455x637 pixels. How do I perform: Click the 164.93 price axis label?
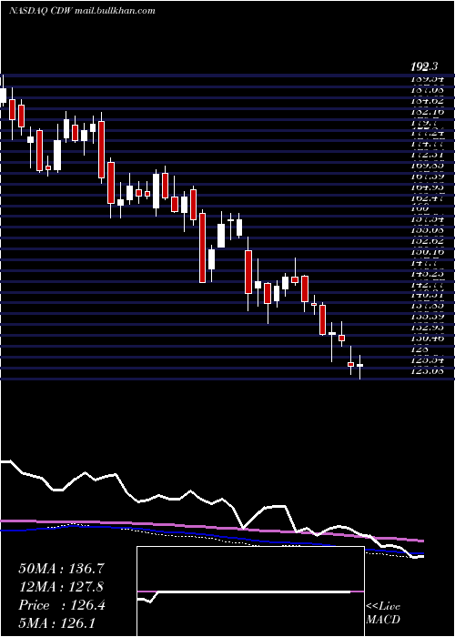coord(427,188)
